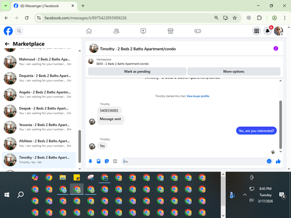
Task: Click the voice clip microphone icon
Action: click(x=90, y=161)
